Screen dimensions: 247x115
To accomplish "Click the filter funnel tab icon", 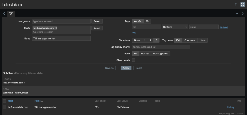I will pos(11,14).
